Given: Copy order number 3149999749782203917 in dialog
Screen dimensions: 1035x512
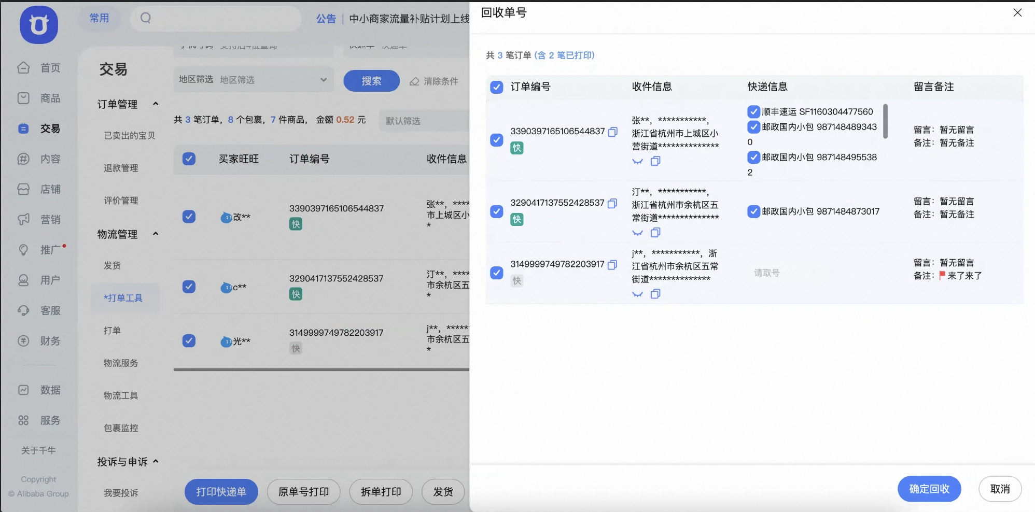Looking at the screenshot, I should click(x=612, y=265).
